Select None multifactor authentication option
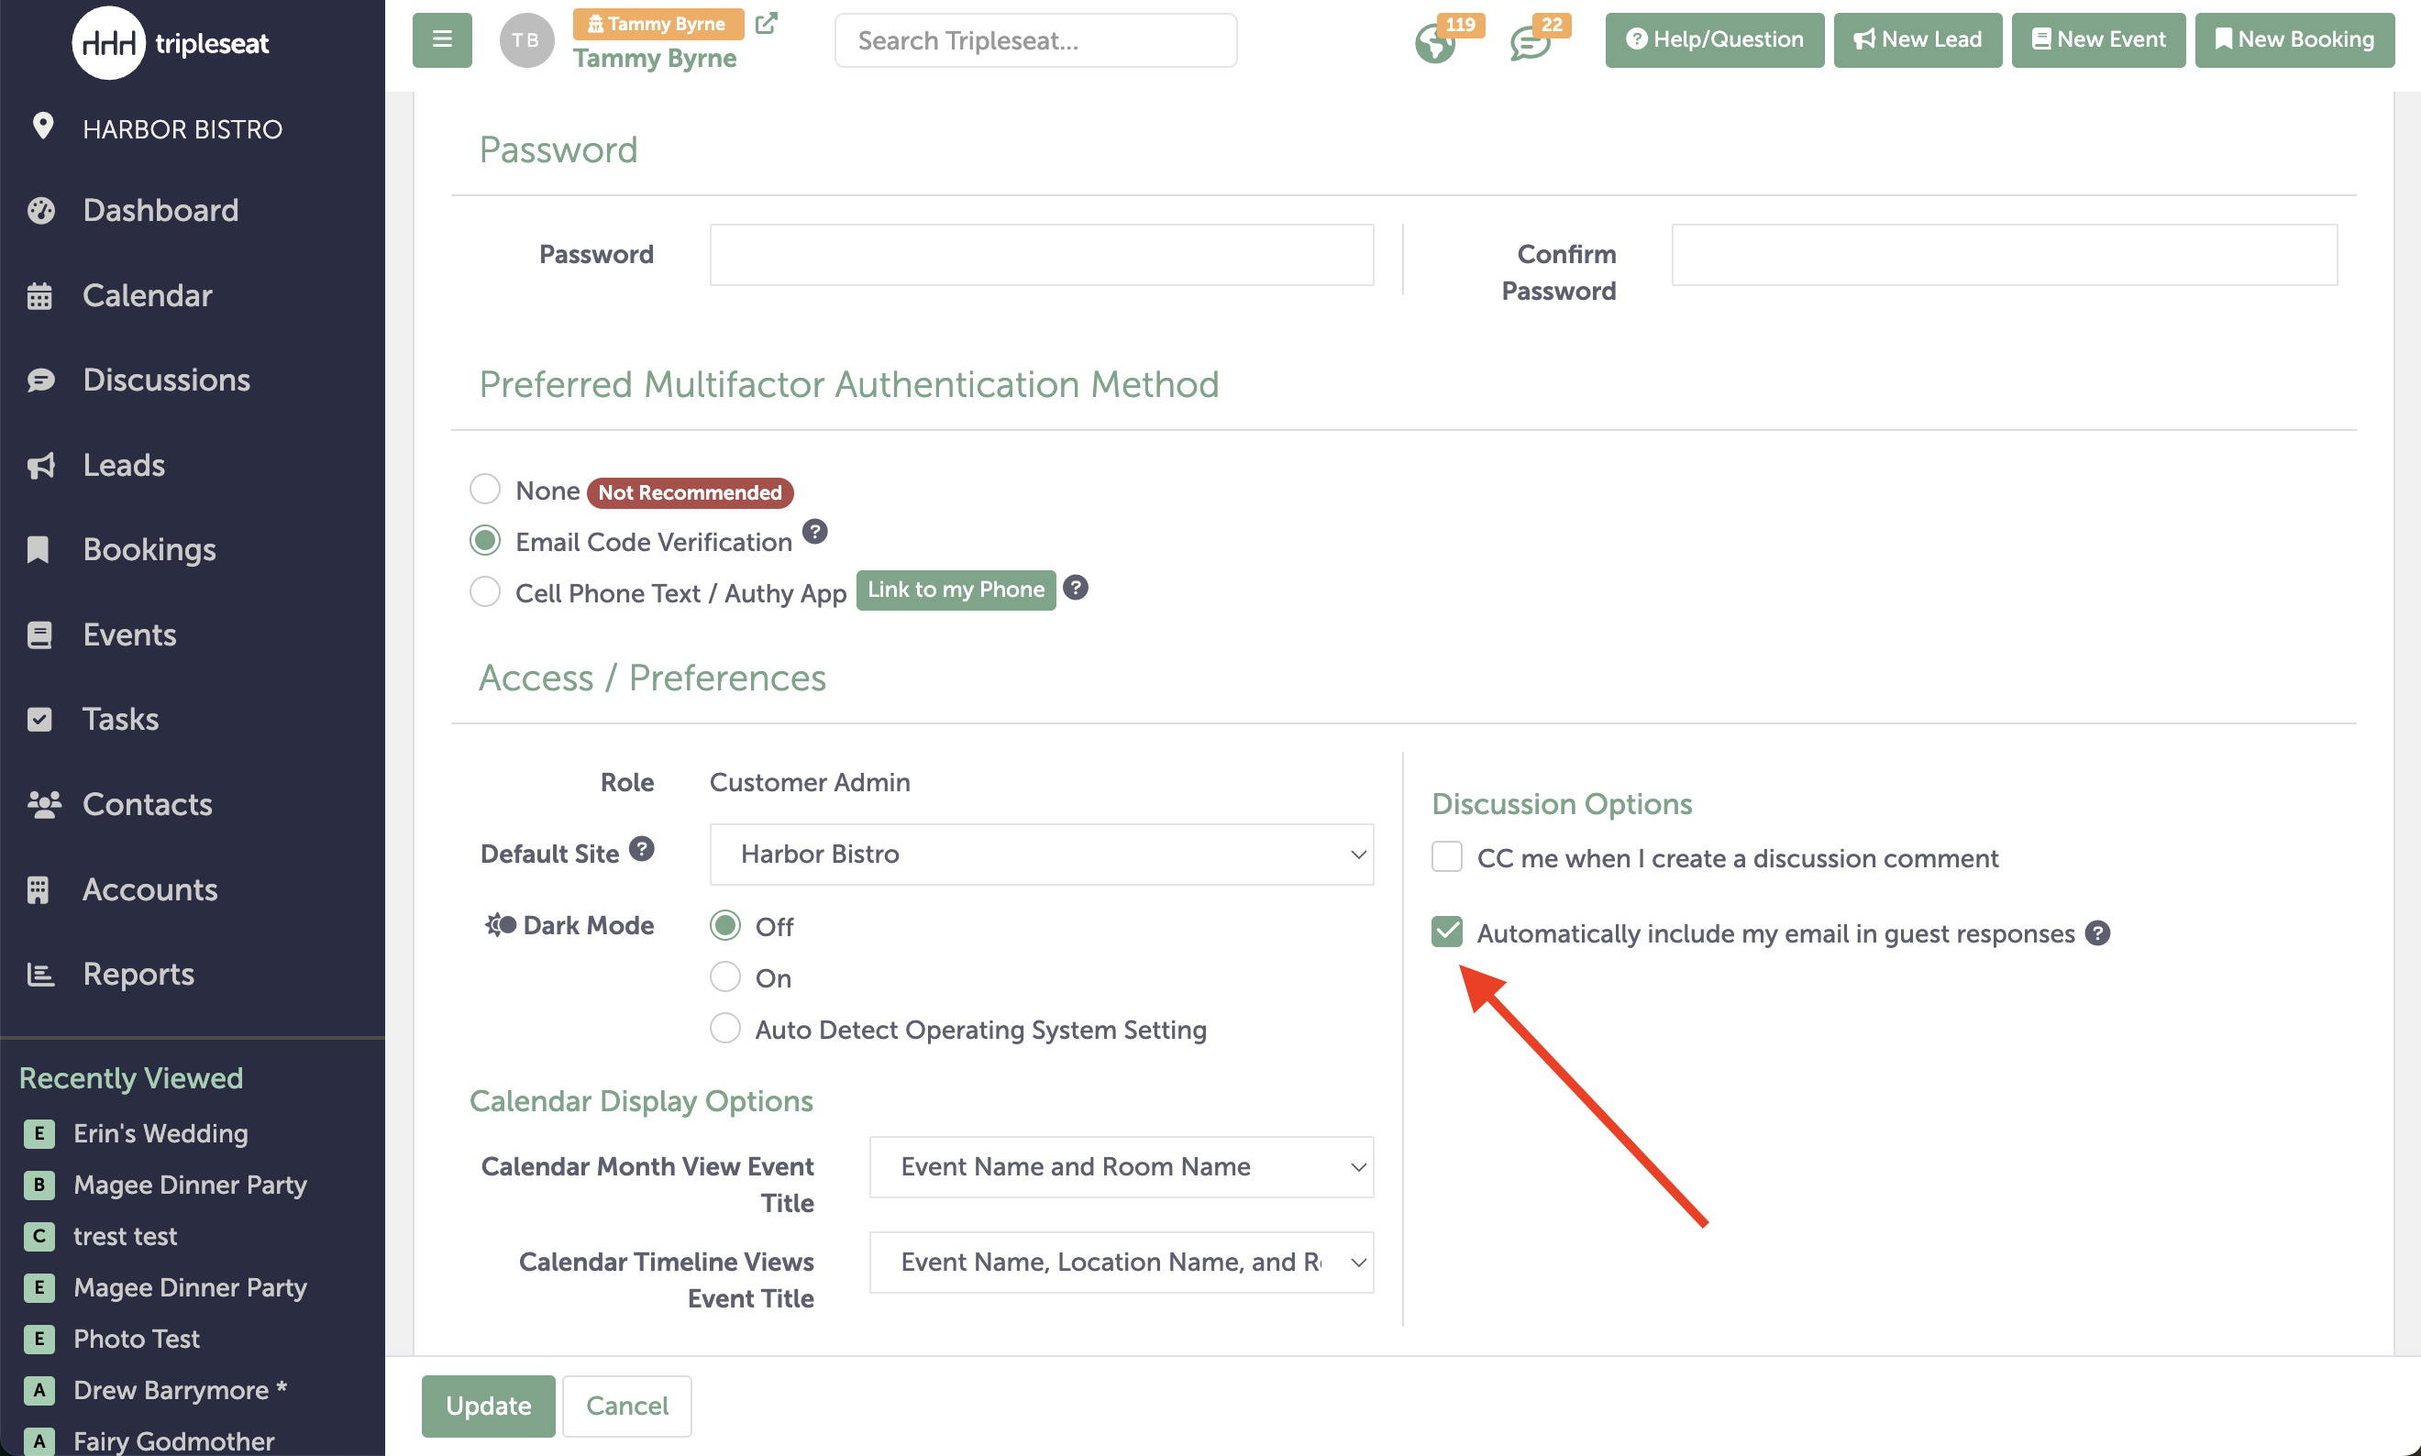Viewport: 2421px width, 1456px height. point(485,489)
